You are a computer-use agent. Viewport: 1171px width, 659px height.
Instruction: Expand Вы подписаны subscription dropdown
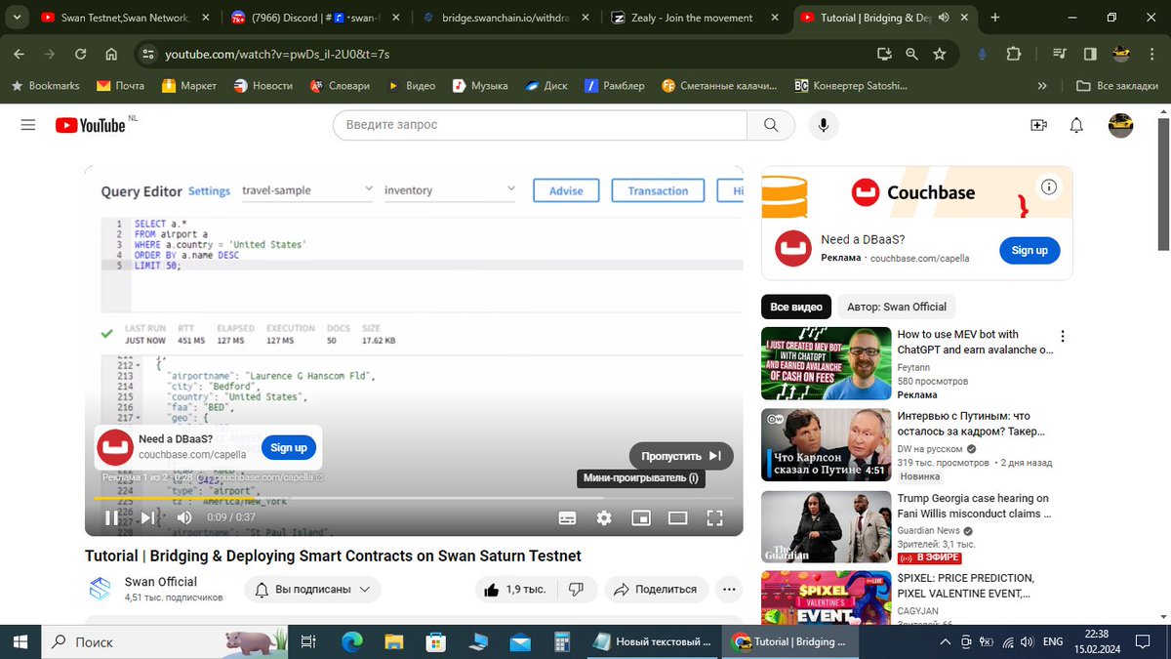click(312, 589)
